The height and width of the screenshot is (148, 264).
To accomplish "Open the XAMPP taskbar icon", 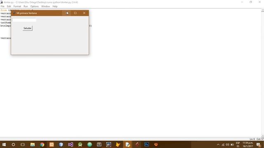I will [x=52, y=144].
